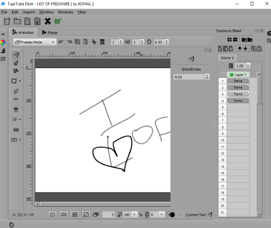Switch to the Player tab
This screenshot has width=271, height=228.
(50, 33)
